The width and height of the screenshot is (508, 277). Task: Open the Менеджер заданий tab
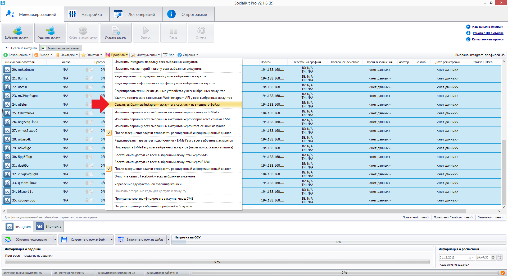pyautogui.click(x=32, y=14)
